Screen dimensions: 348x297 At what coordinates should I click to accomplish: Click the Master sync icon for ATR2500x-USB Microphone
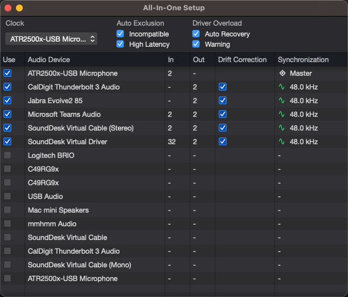[282, 74]
